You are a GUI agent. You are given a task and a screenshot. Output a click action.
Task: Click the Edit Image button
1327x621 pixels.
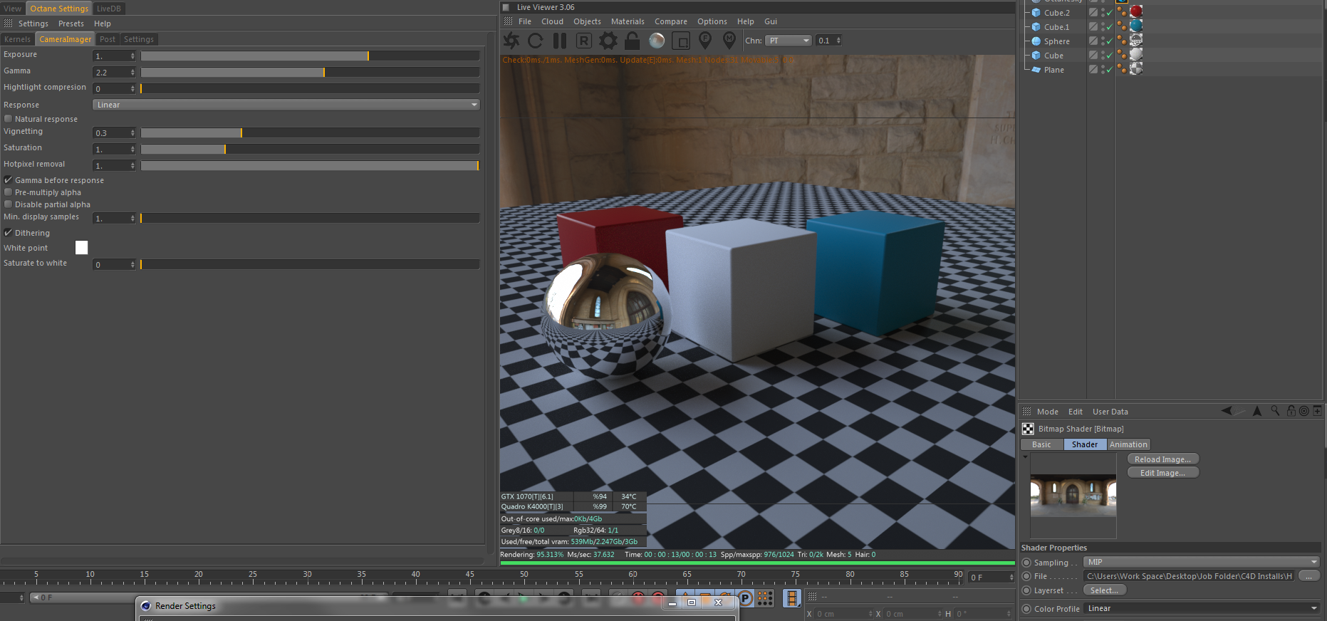click(1163, 473)
